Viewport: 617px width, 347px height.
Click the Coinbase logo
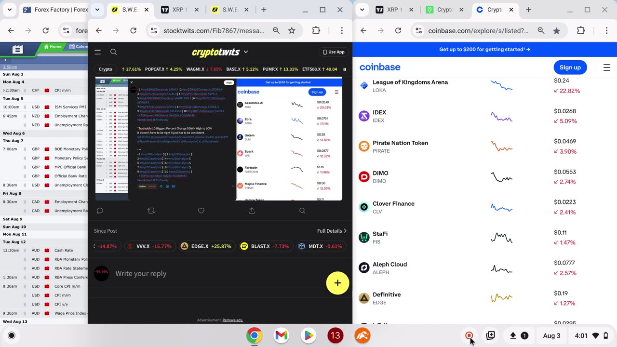coord(380,67)
